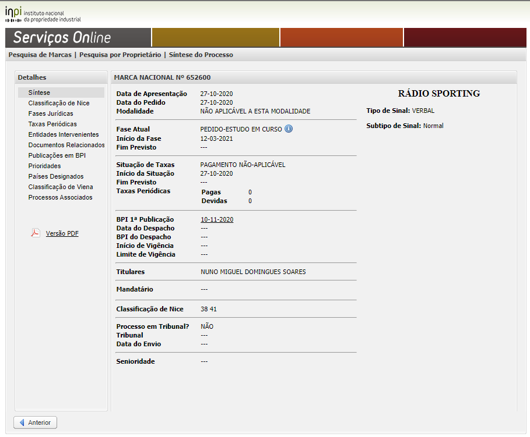530x437 pixels.
Task: Click titular name NUNO MIGUEL DOMINGUES SOARES
Action: pos(253,272)
